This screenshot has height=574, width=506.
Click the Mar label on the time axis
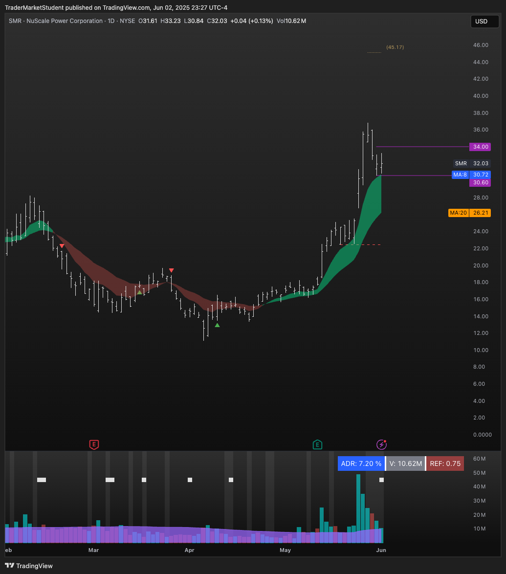tap(94, 550)
